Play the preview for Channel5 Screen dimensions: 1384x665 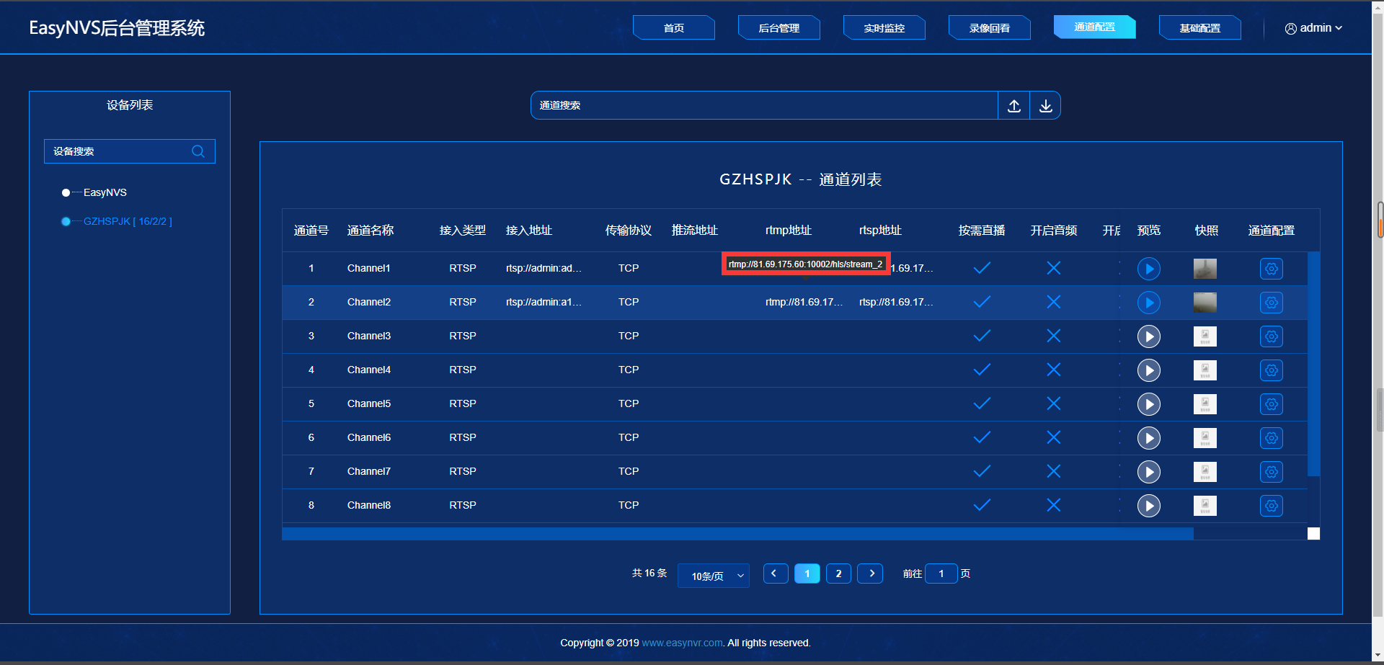pyautogui.click(x=1149, y=403)
